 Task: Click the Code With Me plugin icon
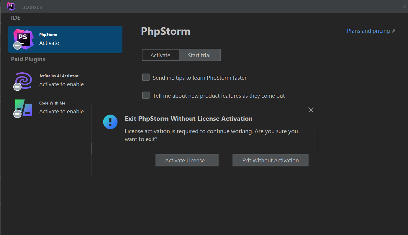[23, 108]
